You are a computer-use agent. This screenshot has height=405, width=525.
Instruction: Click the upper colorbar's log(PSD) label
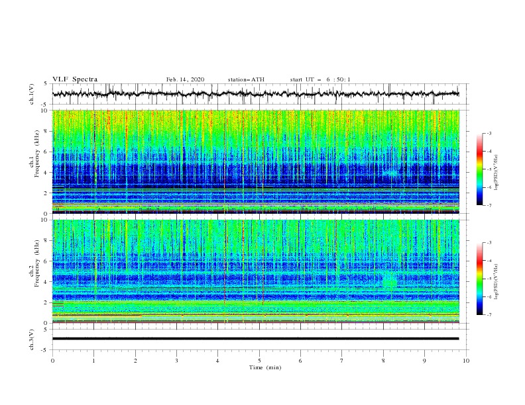[x=496, y=173]
